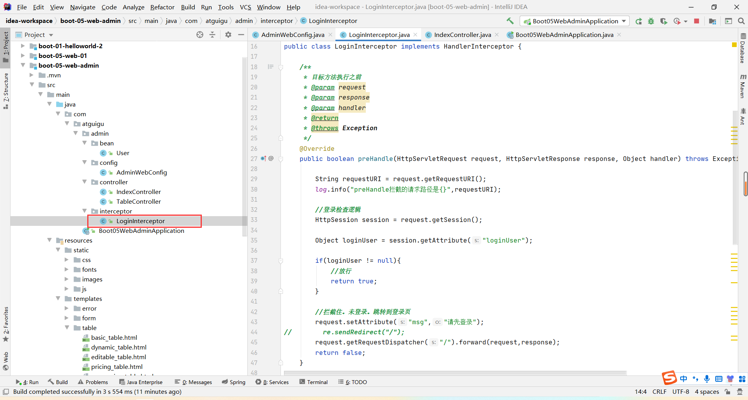Click the Debug bug icon
The height and width of the screenshot is (400, 748).
coord(651,21)
